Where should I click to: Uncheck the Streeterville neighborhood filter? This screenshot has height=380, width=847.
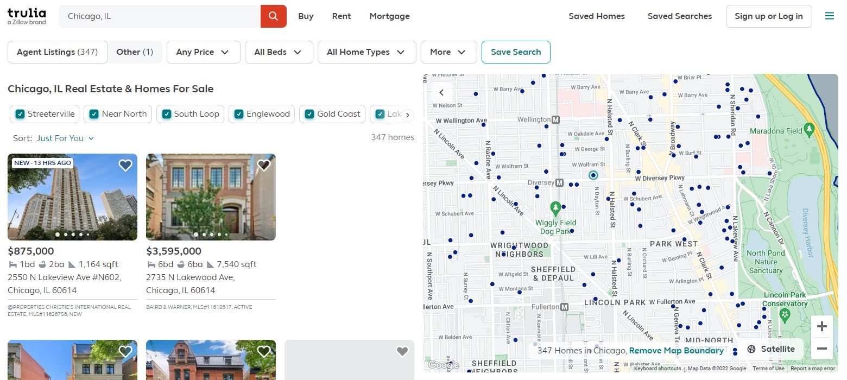45,114
